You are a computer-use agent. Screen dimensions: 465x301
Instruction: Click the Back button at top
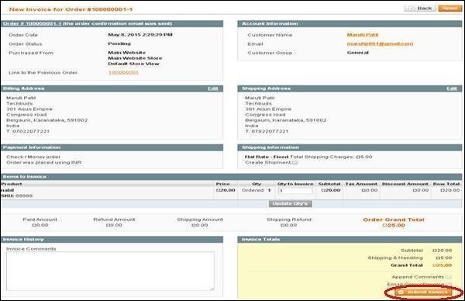click(420, 9)
